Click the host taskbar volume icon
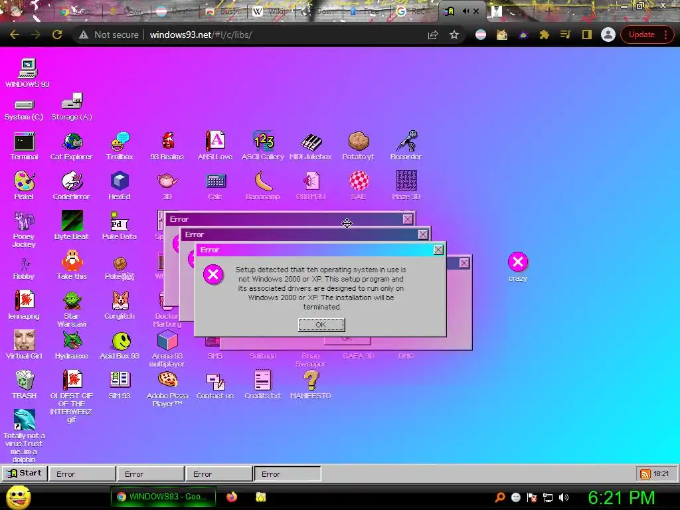The height and width of the screenshot is (510, 680). pyautogui.click(x=564, y=497)
